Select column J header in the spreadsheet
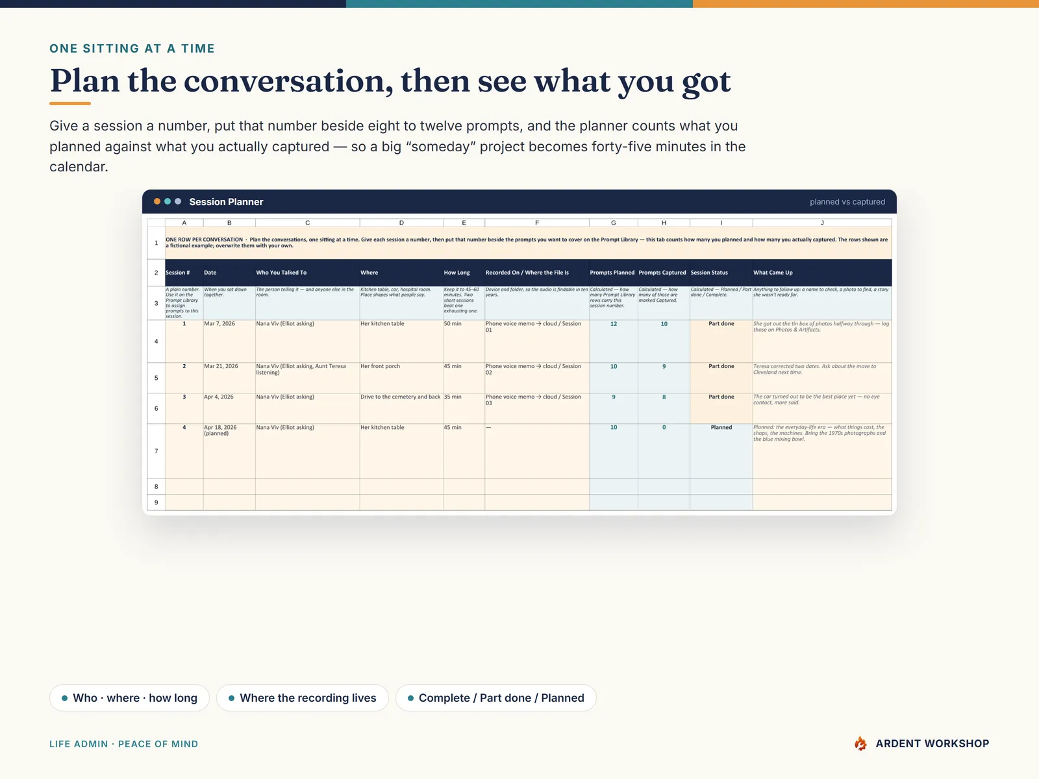Image resolution: width=1039 pixels, height=779 pixels. point(822,223)
